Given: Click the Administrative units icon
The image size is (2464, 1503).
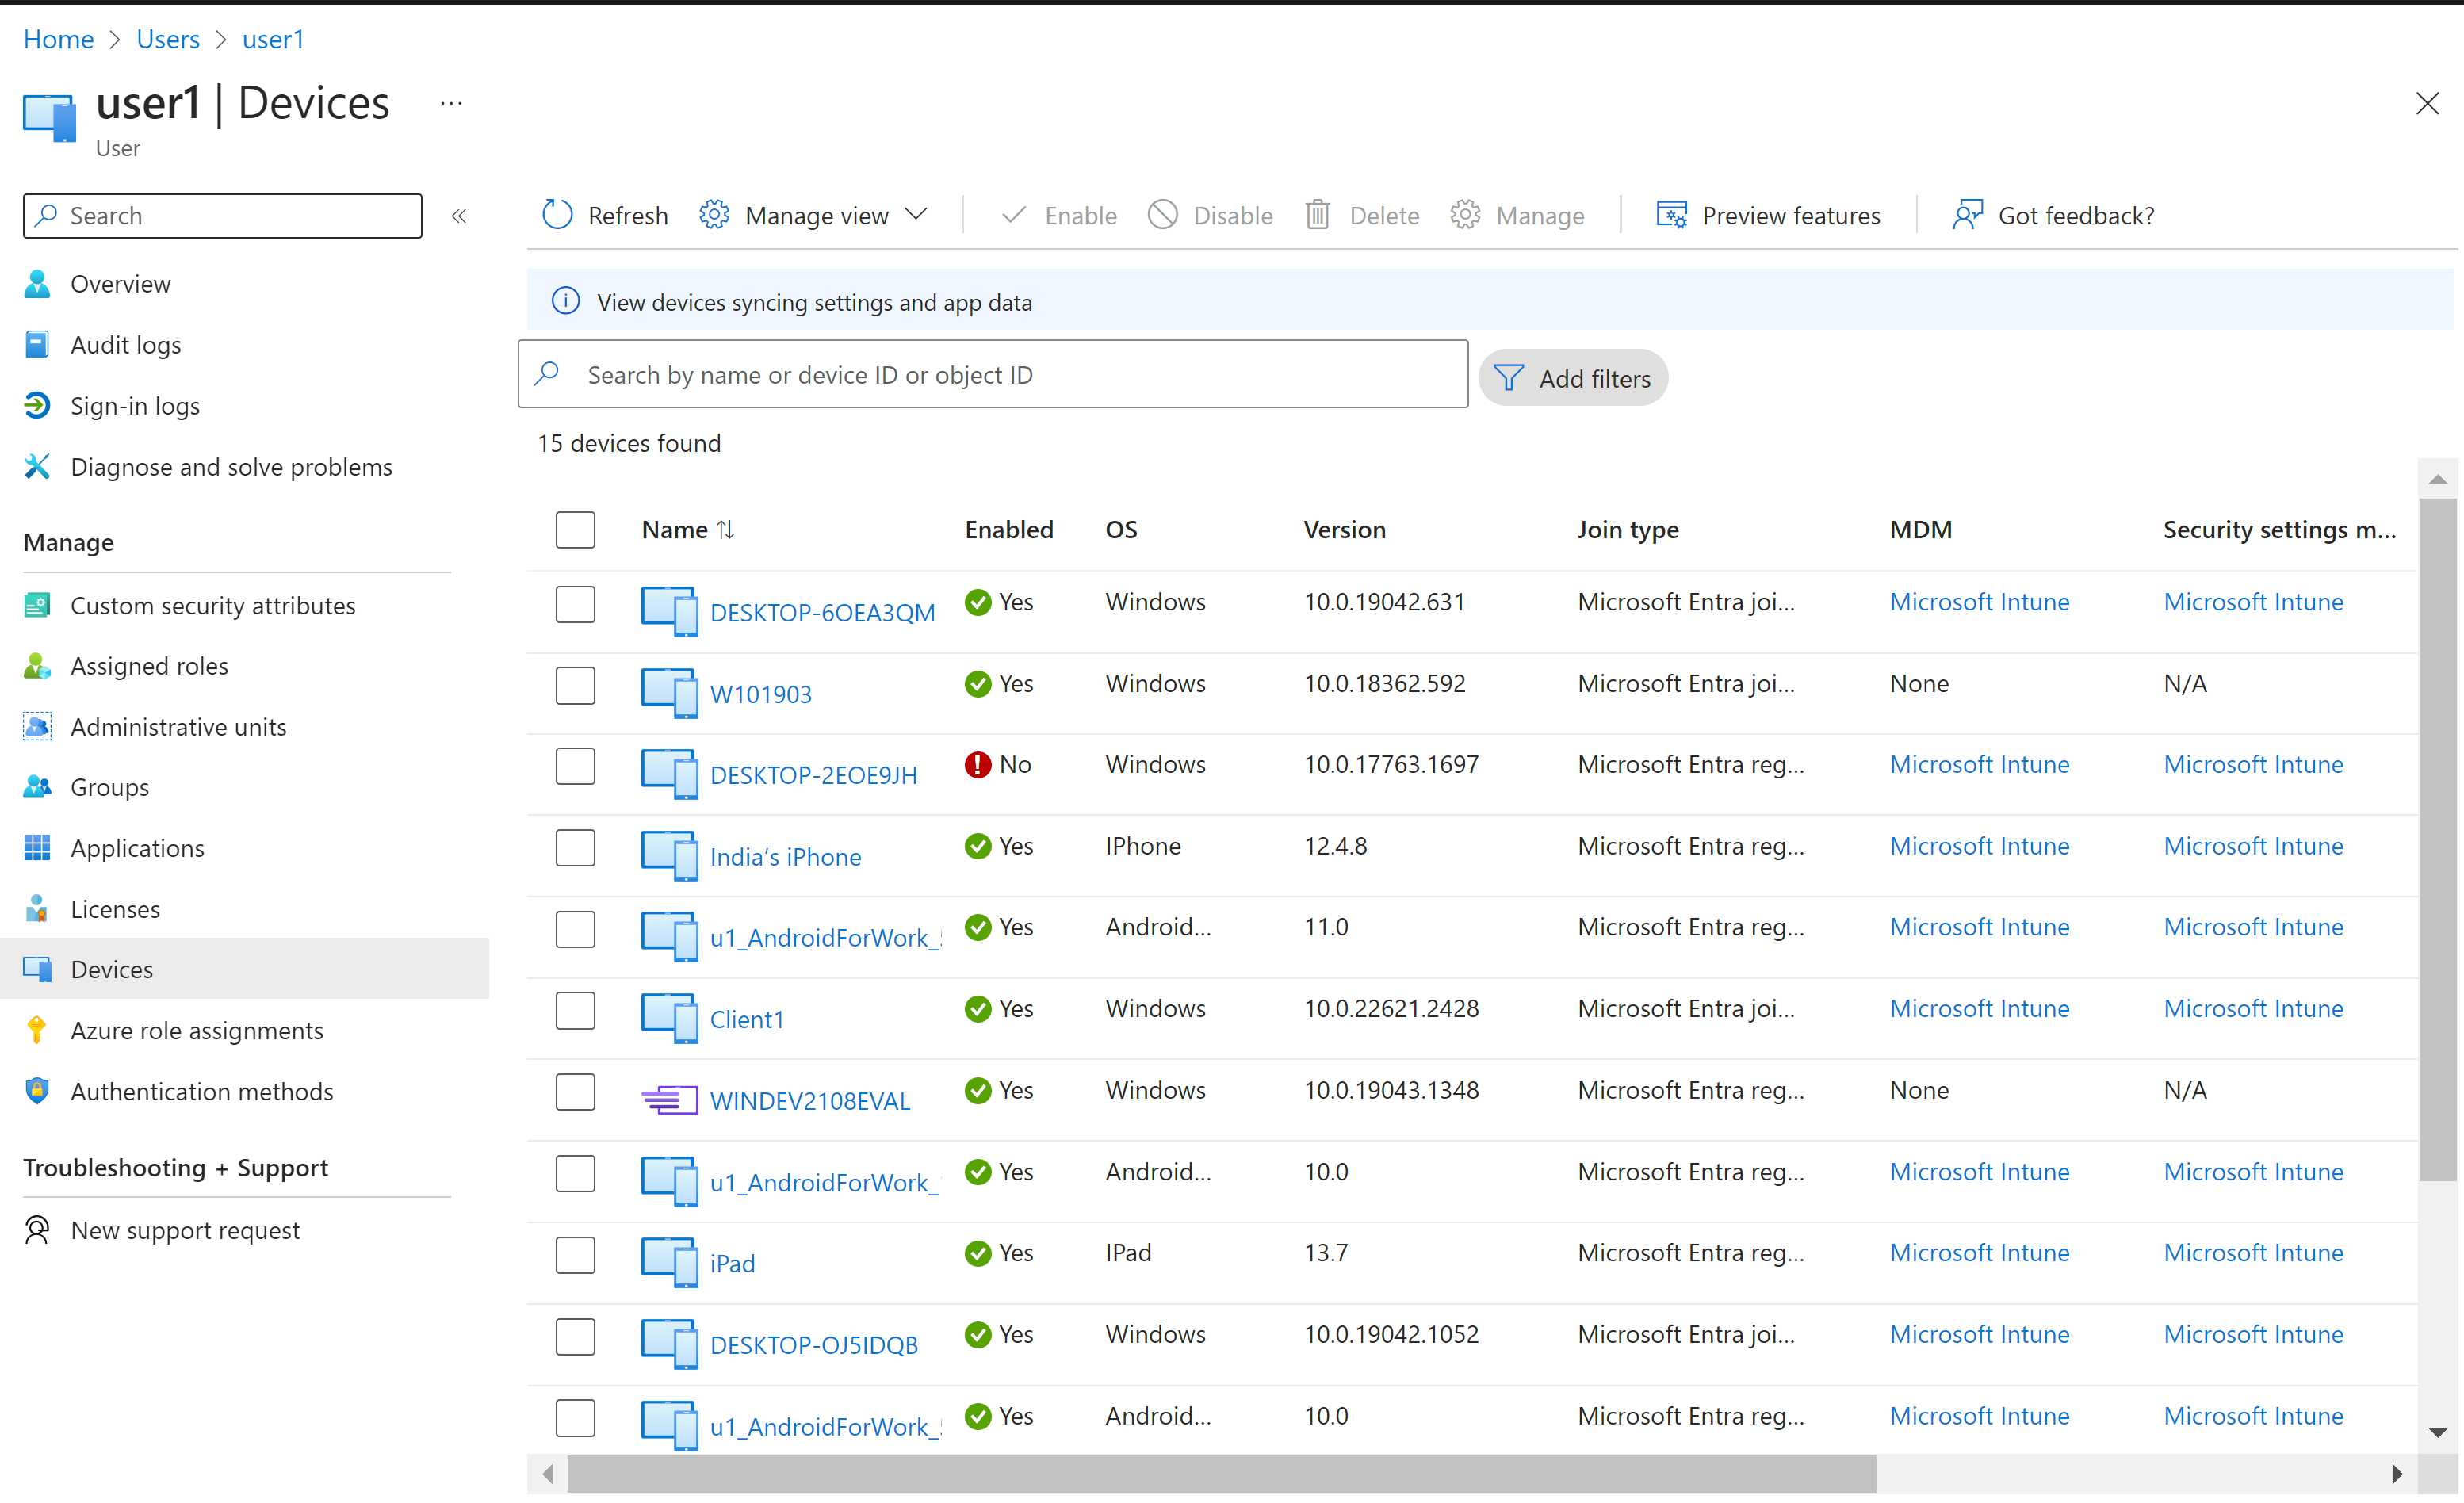Looking at the screenshot, I should (x=37, y=727).
